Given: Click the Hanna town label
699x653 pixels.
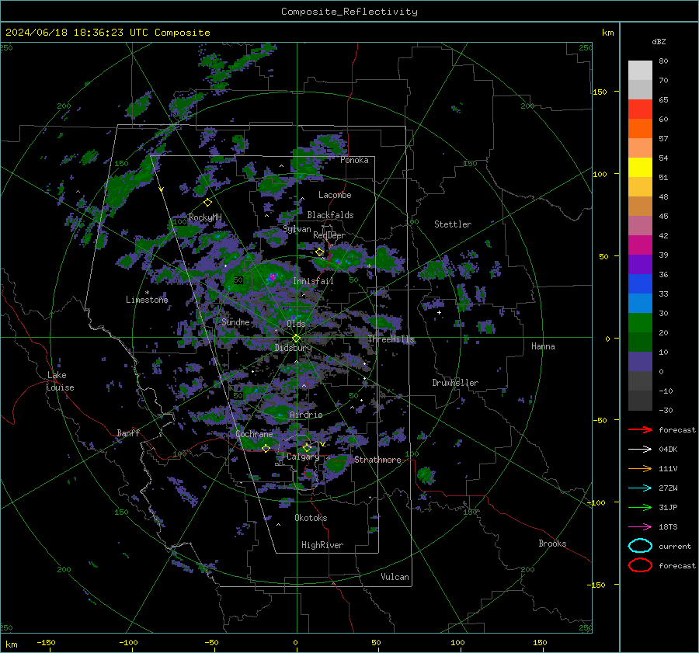Looking at the screenshot, I should (x=543, y=346).
